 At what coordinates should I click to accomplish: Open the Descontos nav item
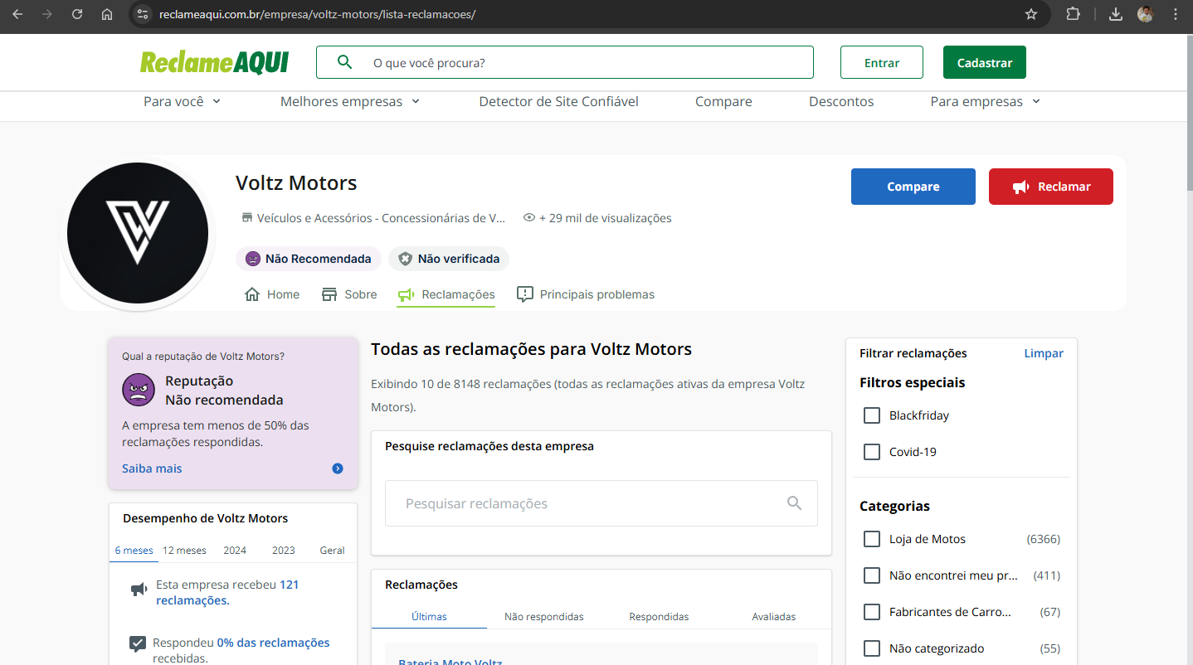pyautogui.click(x=841, y=101)
